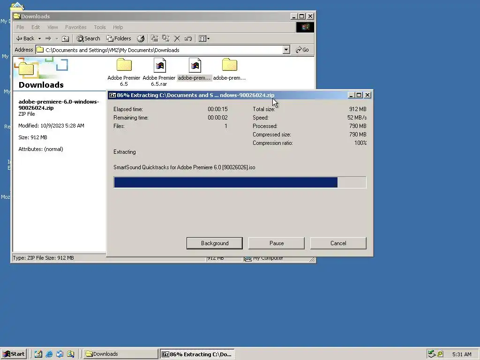Click Back in the Downloads window toolbar
Screen dimensions: 480x360
[x=25, y=38]
